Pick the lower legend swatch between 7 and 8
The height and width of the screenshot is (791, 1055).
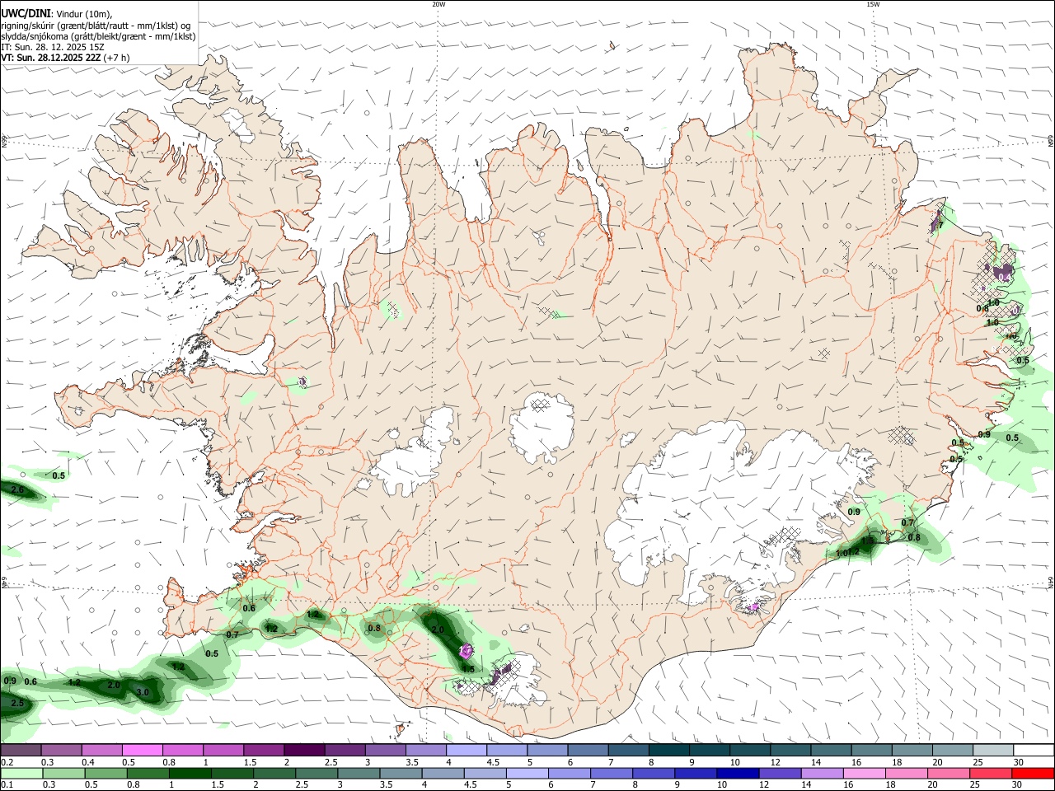coord(612,773)
